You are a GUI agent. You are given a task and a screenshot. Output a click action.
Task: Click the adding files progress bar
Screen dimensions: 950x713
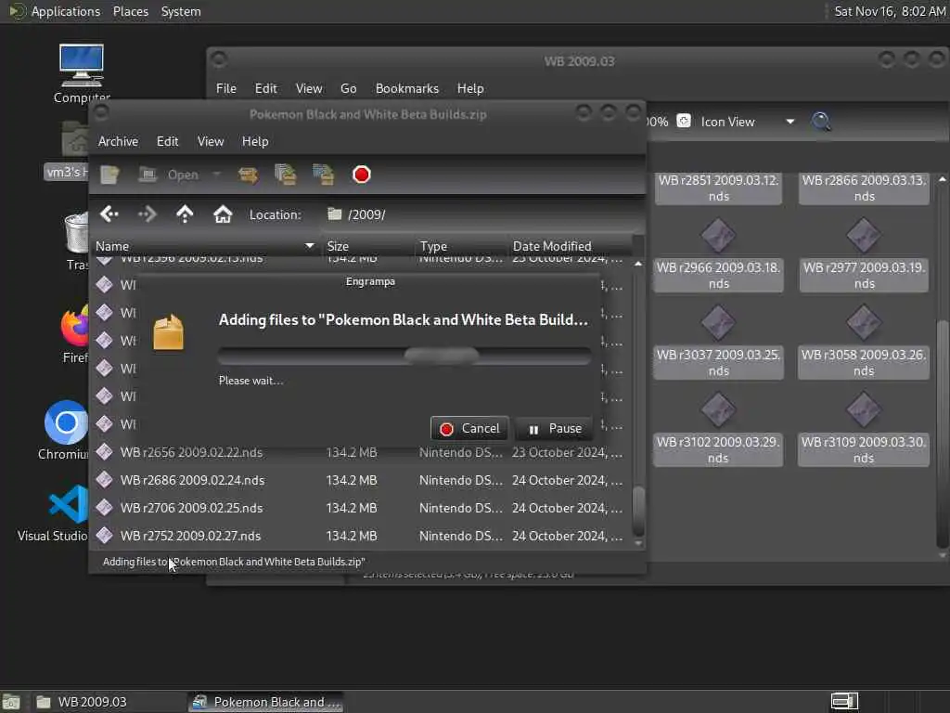[x=404, y=356]
